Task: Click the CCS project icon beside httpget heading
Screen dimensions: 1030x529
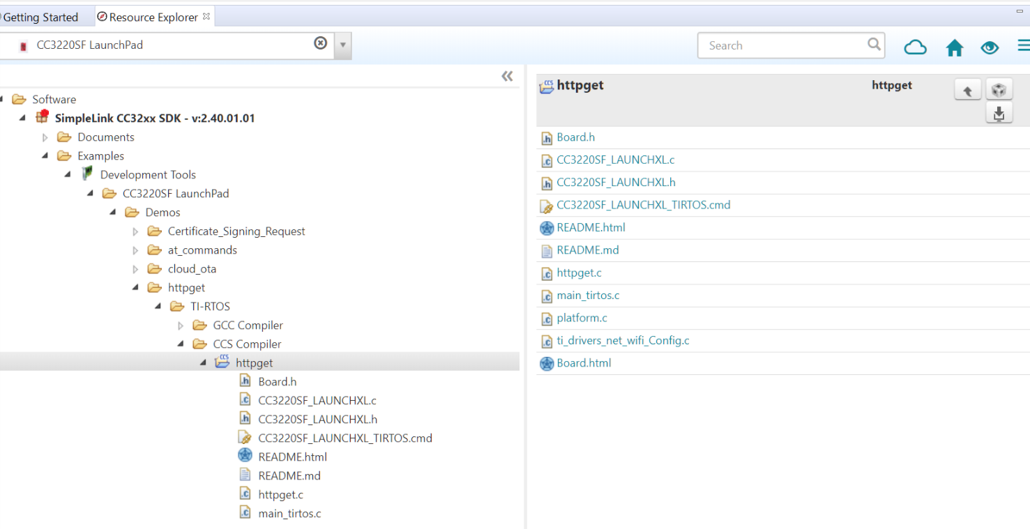Action: coord(547,86)
